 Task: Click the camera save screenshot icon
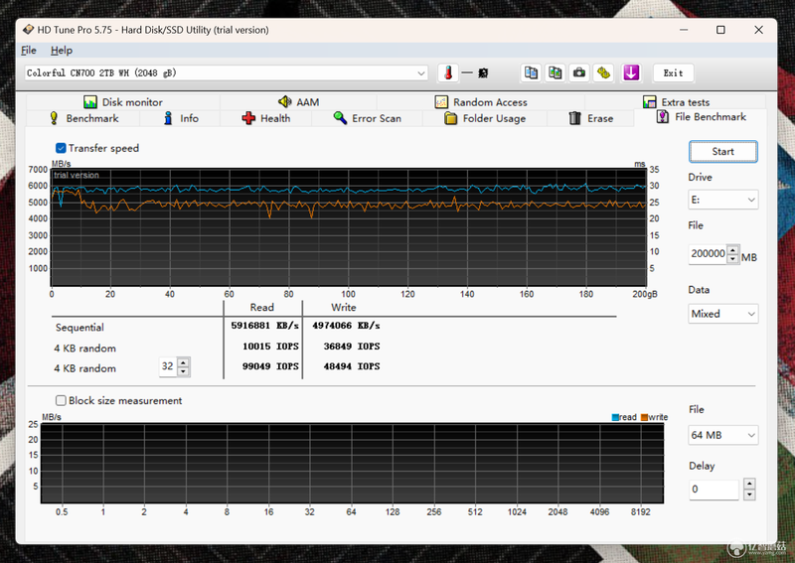(x=579, y=72)
